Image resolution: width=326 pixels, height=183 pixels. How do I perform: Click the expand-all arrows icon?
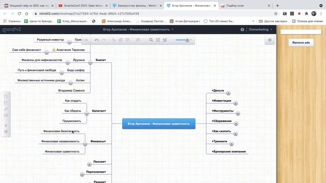tap(165, 40)
